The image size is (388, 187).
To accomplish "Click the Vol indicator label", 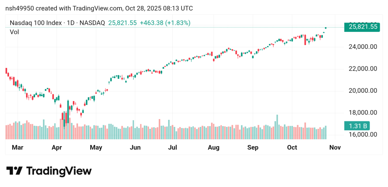I will coord(14,32).
